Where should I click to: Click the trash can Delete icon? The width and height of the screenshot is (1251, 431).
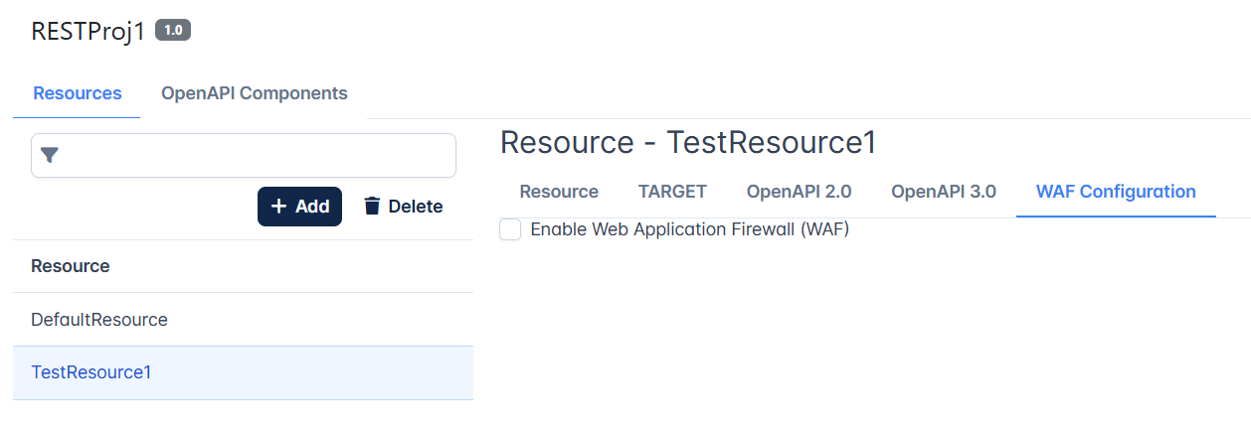tap(372, 207)
